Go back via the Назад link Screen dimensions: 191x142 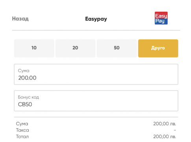[x=20, y=19]
